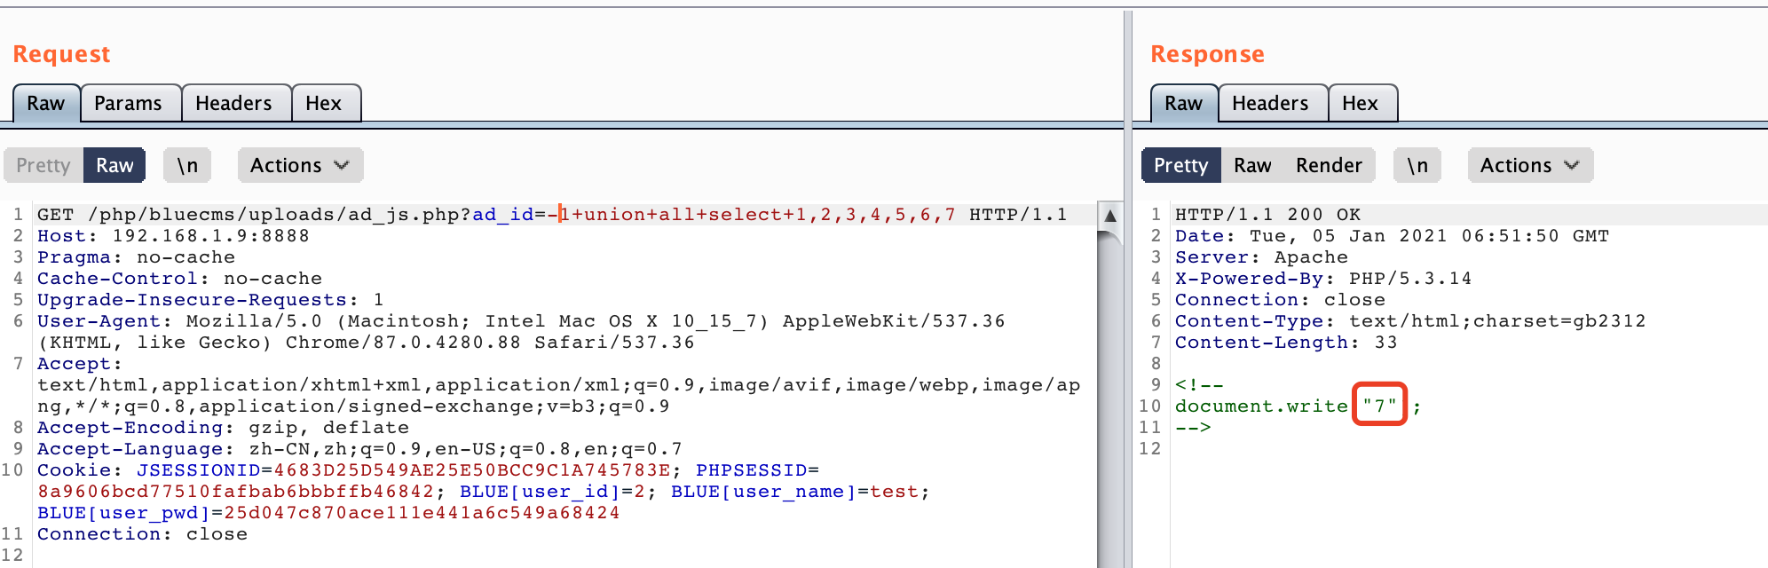Viewport: 1768px width, 568px height.
Task: Click the ad_id parameter in request line
Action: pyautogui.click(x=502, y=215)
